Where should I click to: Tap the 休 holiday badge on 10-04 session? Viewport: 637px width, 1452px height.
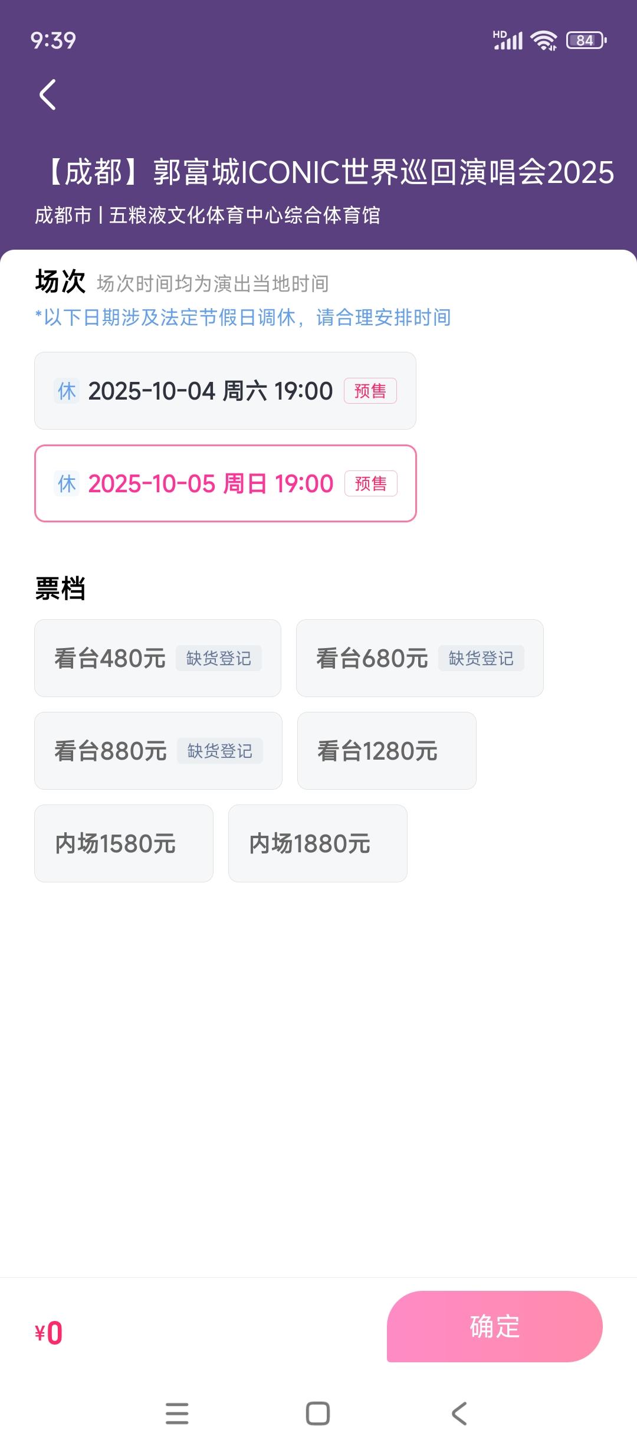[x=67, y=391]
